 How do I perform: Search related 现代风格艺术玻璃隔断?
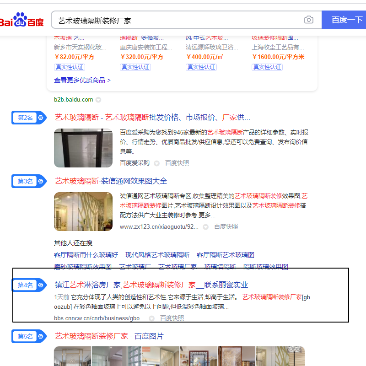point(157,255)
